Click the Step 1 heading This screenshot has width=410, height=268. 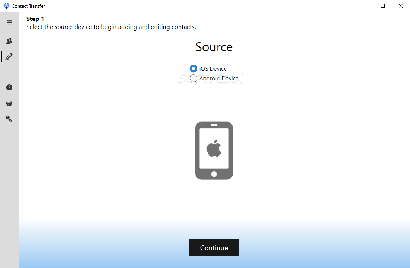click(x=35, y=19)
